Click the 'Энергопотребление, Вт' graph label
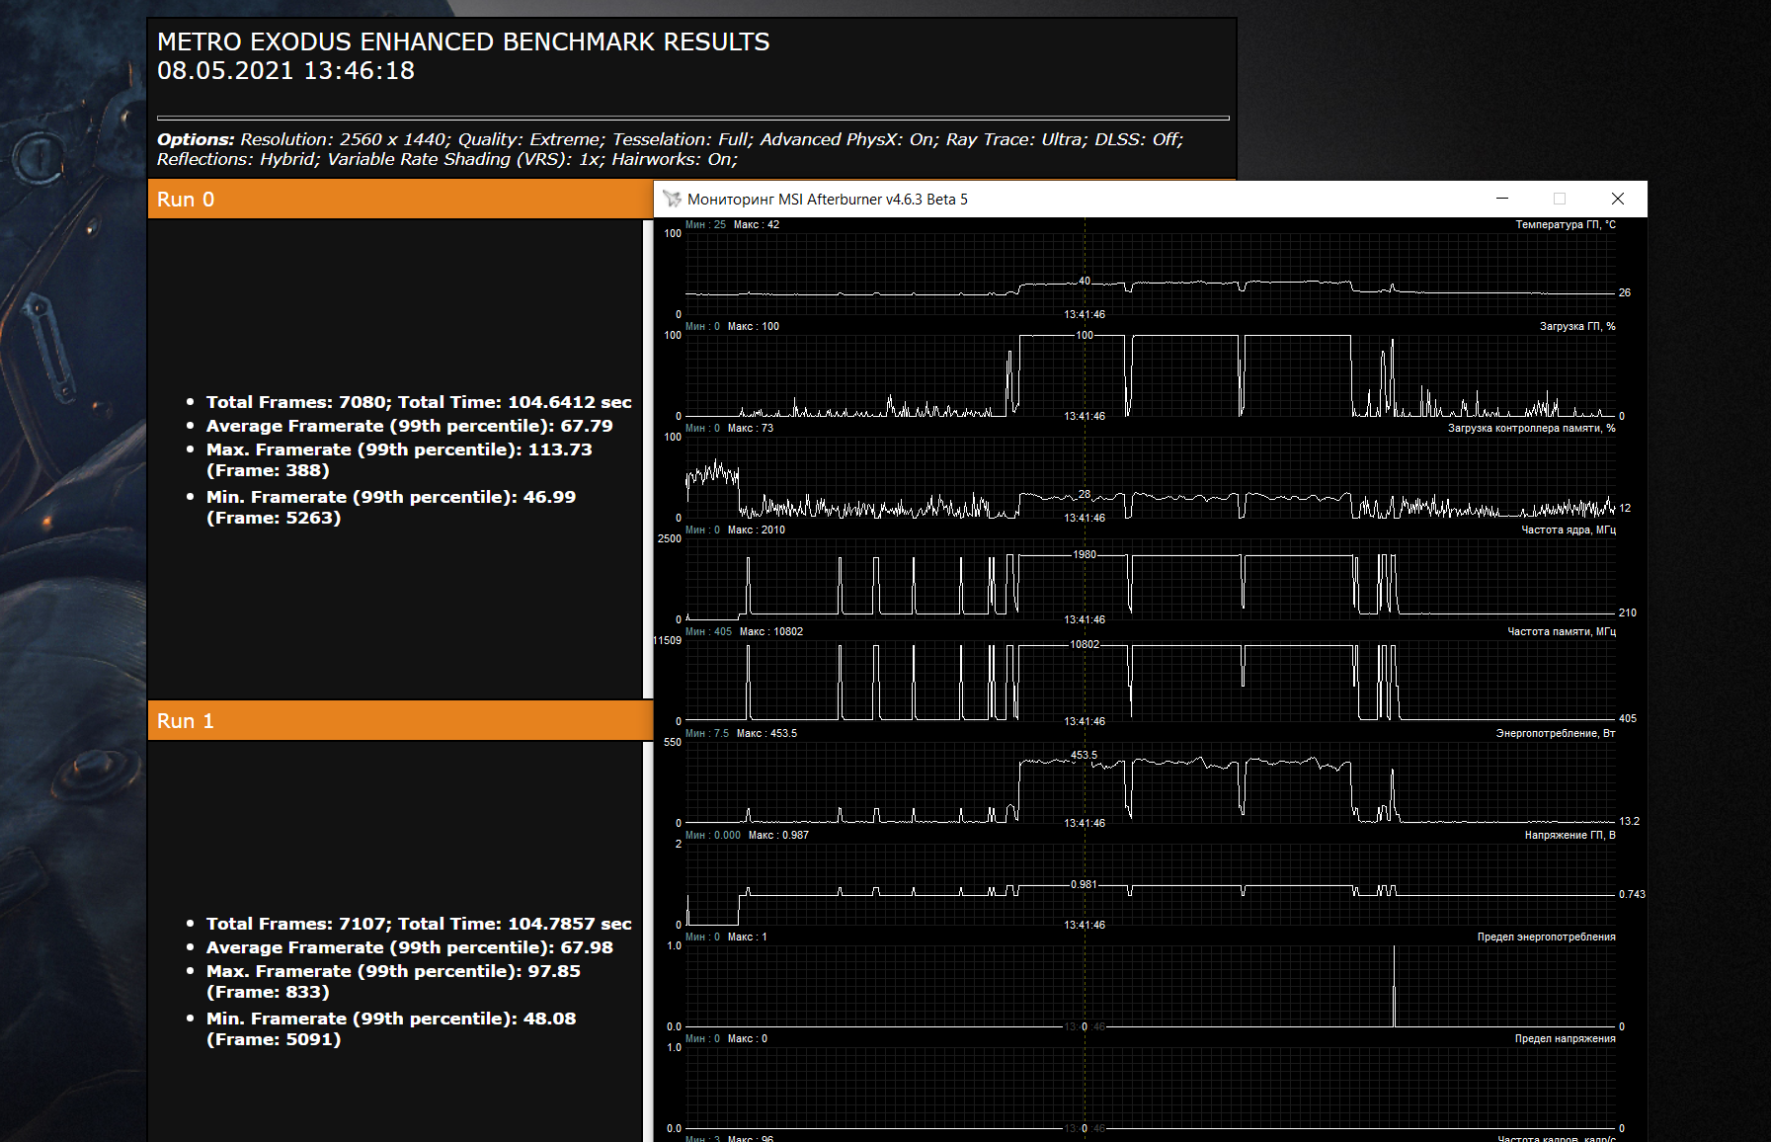Viewport: 1771px width, 1142px height. point(1556,733)
